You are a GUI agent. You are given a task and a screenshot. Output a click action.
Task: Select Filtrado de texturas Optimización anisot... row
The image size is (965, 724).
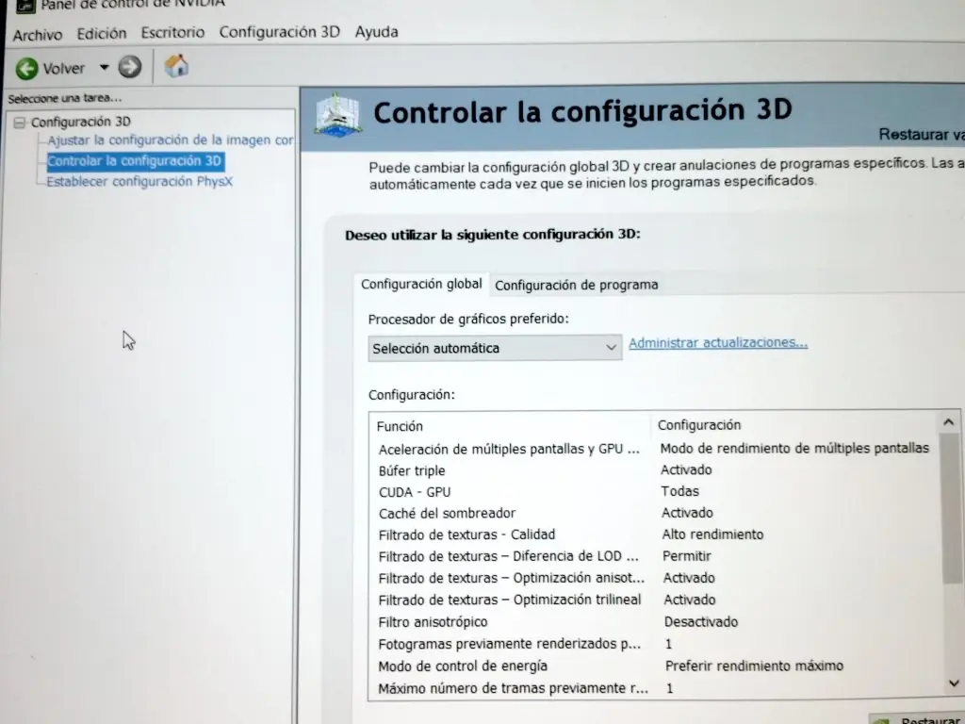[657, 578]
